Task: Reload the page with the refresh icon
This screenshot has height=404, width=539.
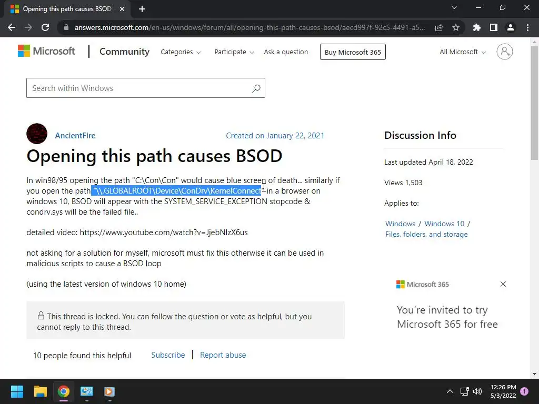Action: point(45,27)
